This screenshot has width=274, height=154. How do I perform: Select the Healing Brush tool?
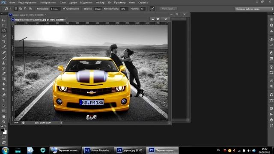(4, 52)
